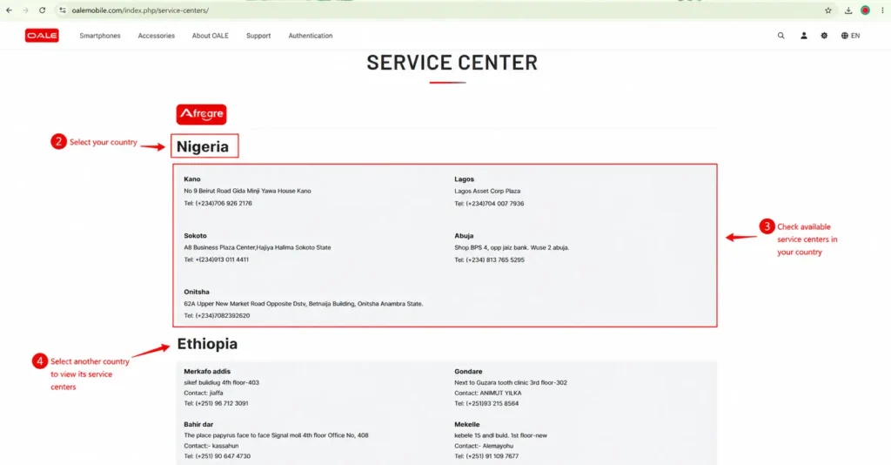891x465 pixels.
Task: Open the Support menu
Action: coord(258,35)
